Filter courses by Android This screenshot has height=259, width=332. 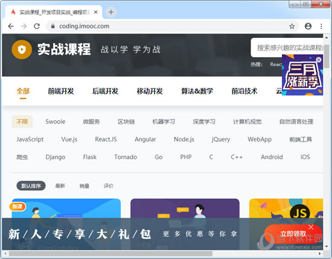[x=272, y=157]
